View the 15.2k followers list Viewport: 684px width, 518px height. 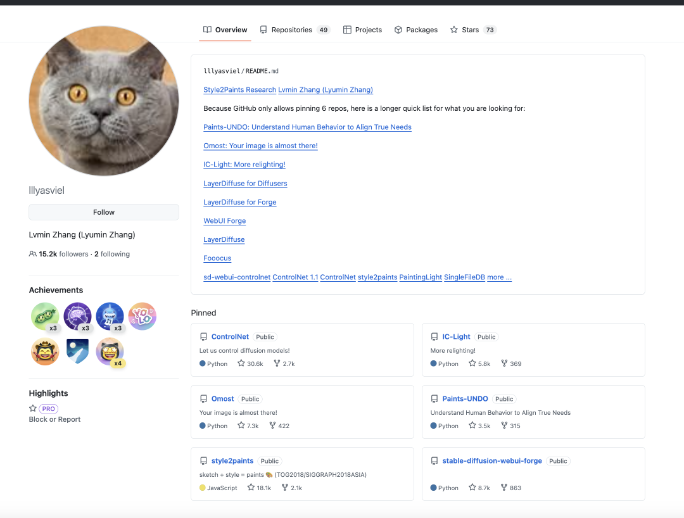(63, 254)
